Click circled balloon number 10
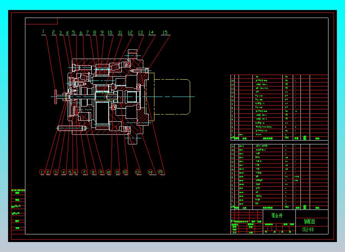This screenshot has height=252, width=345. (108, 172)
